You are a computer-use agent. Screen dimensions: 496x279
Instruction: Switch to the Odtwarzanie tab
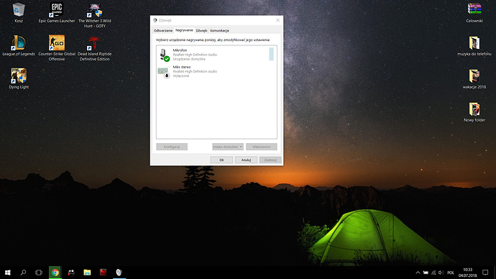coord(163,31)
